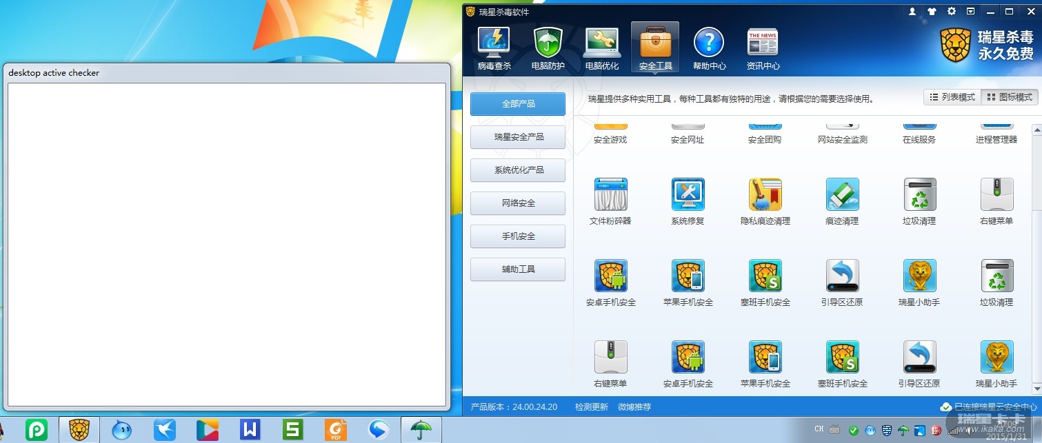Click the 安全网址 label
1042x443 pixels.
688,140
